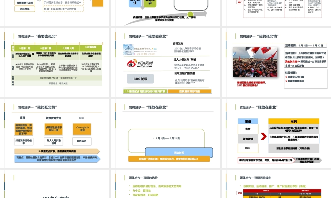Click the 5月第1周 table header
The image size is (331, 198).
point(24,48)
